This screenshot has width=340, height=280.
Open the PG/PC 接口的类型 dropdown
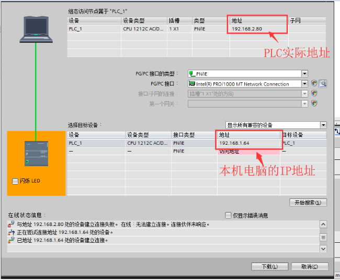coord(304,74)
